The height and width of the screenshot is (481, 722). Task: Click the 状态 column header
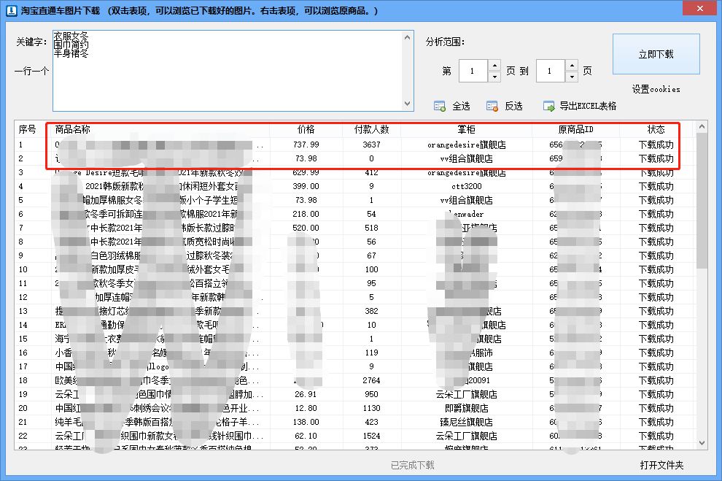click(x=656, y=128)
